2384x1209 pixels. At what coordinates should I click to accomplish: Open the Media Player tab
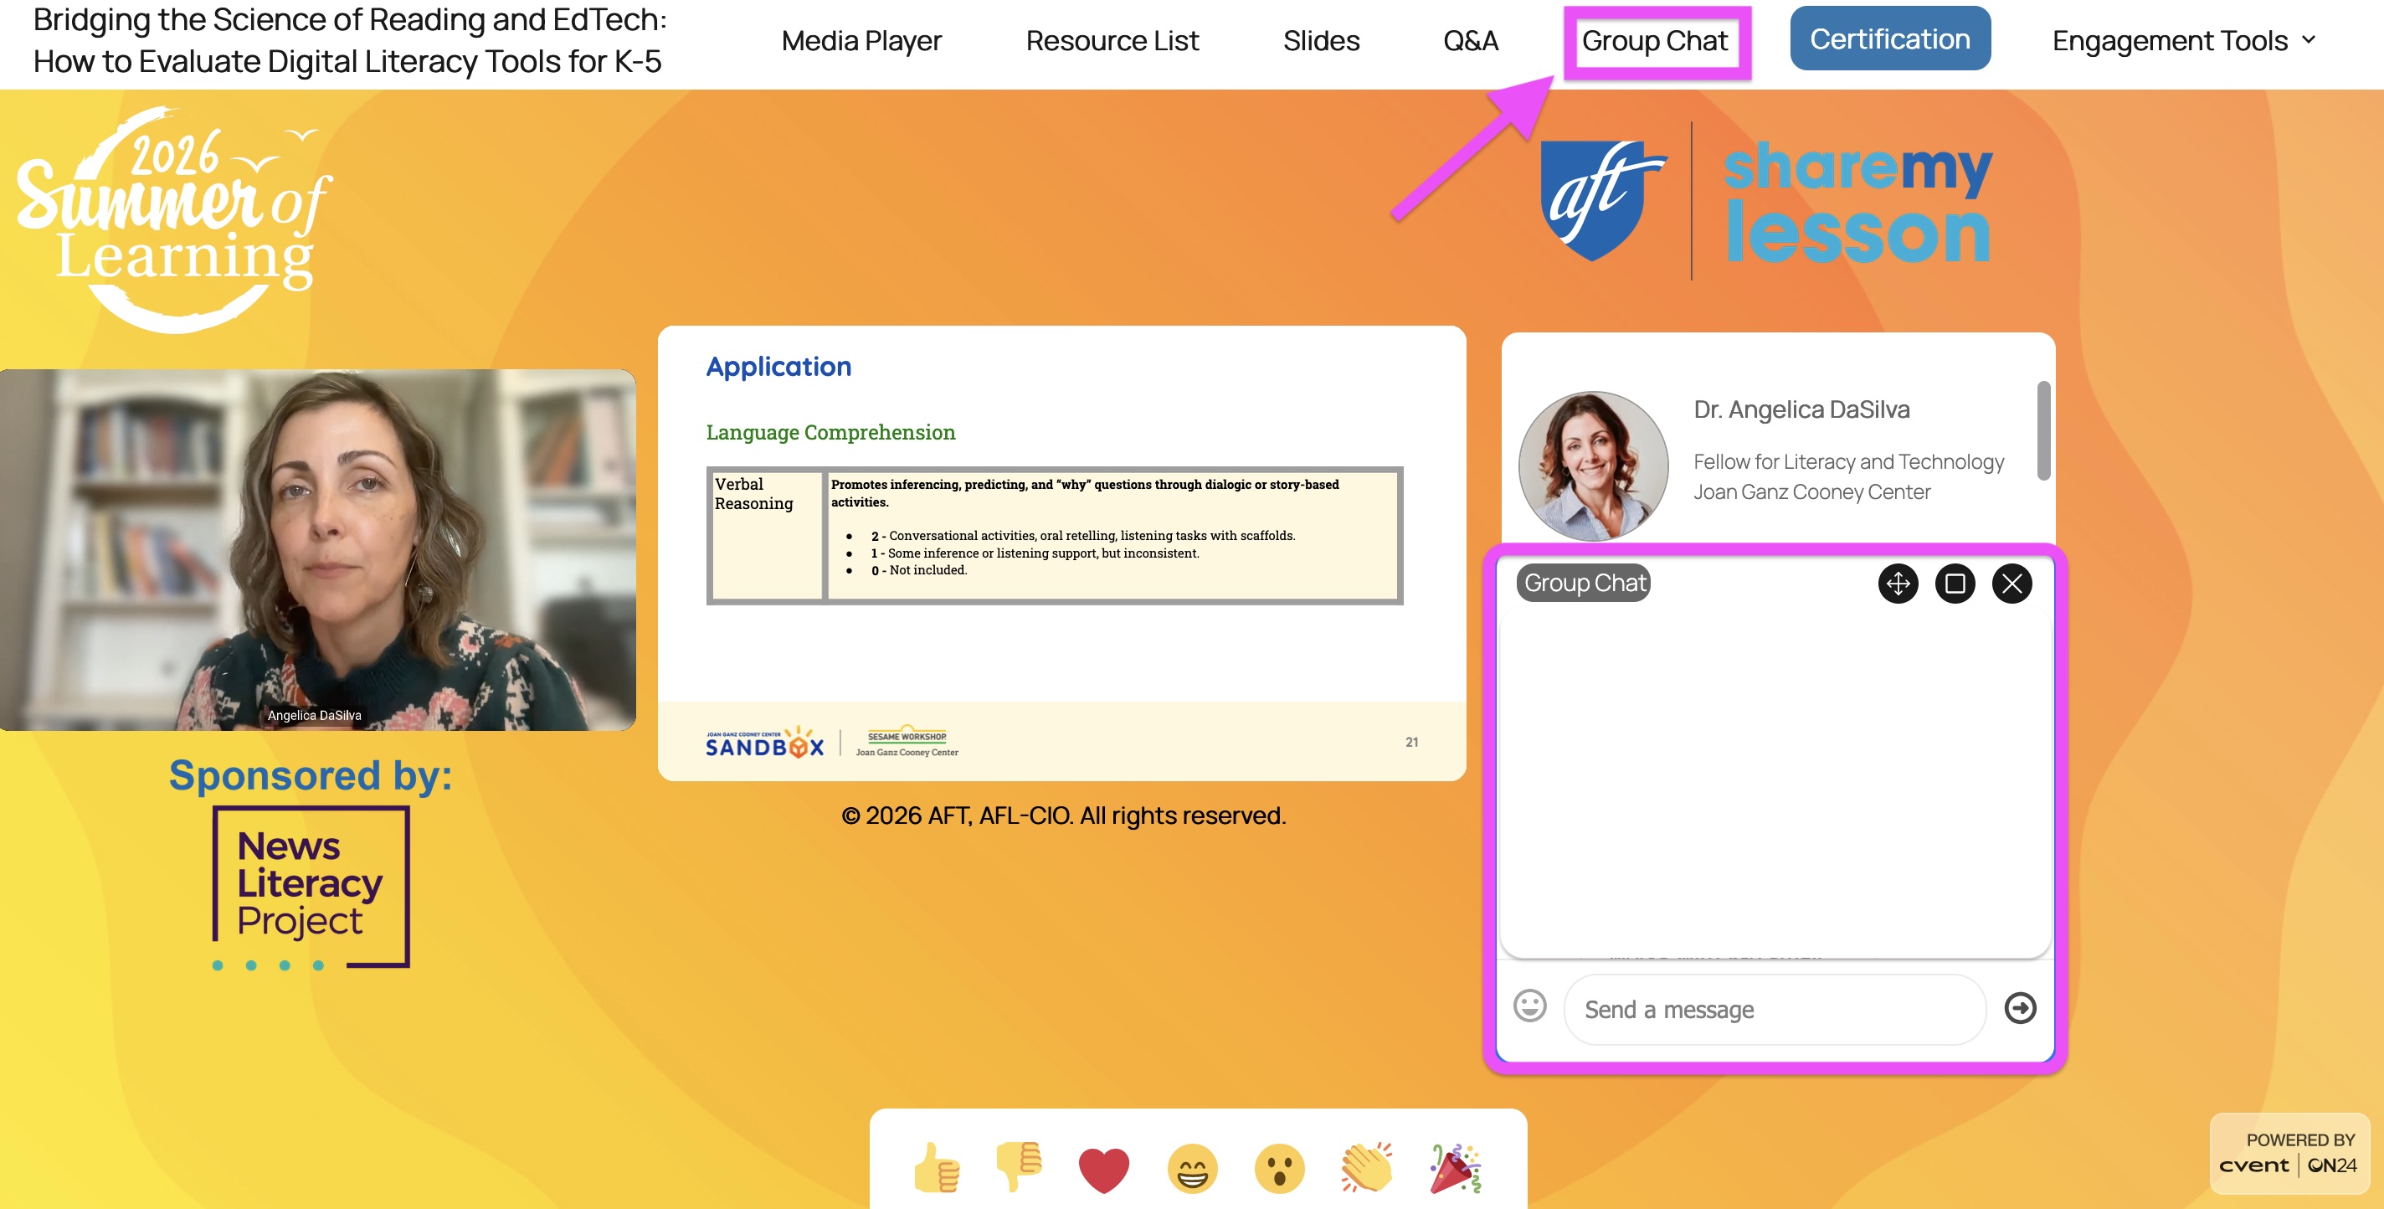(861, 41)
